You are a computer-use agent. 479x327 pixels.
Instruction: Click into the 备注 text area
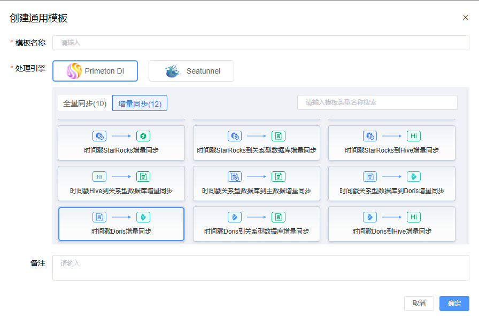[x=260, y=268]
